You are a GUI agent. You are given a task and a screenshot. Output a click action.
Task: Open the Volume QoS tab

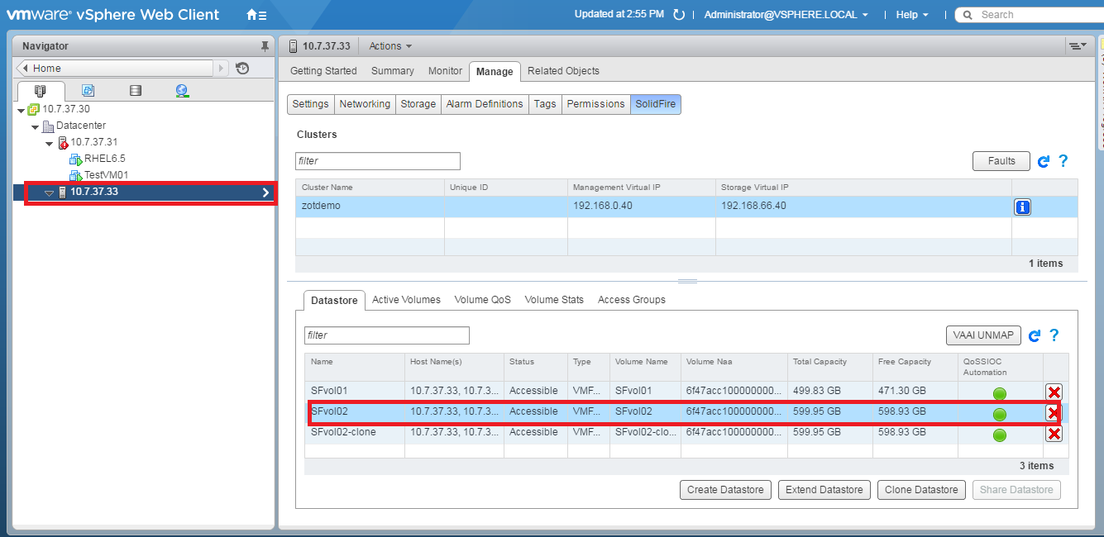pos(483,300)
